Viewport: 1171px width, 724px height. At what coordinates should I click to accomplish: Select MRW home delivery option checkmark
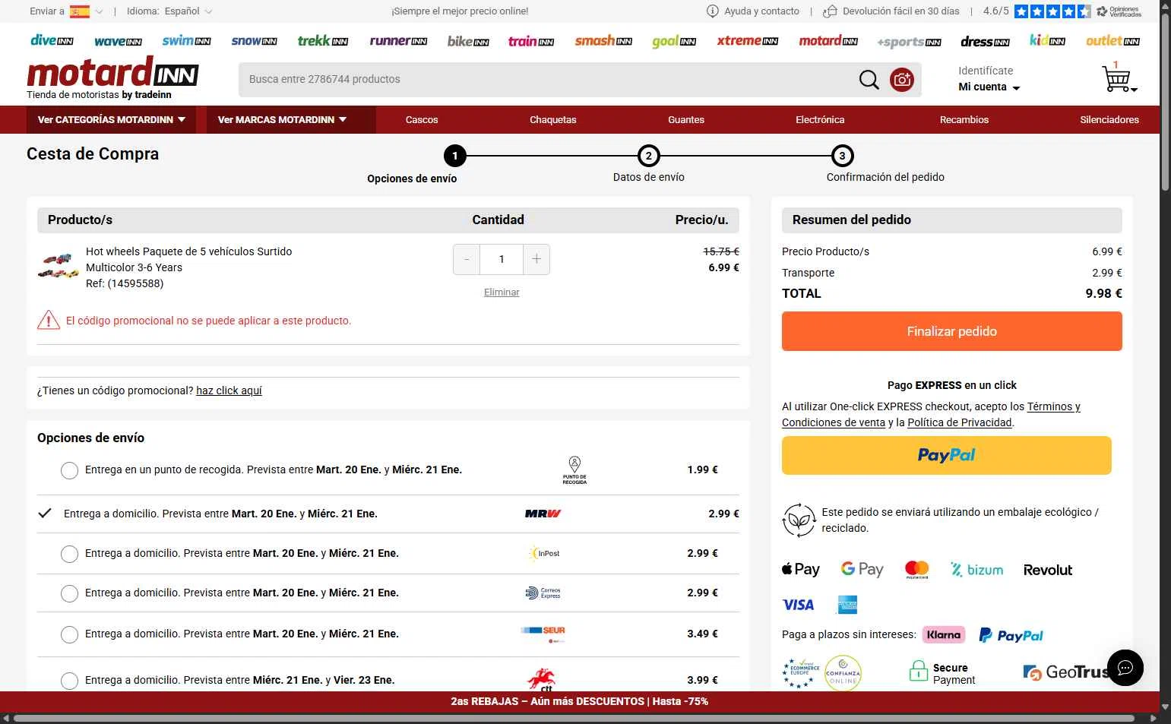[x=45, y=514]
